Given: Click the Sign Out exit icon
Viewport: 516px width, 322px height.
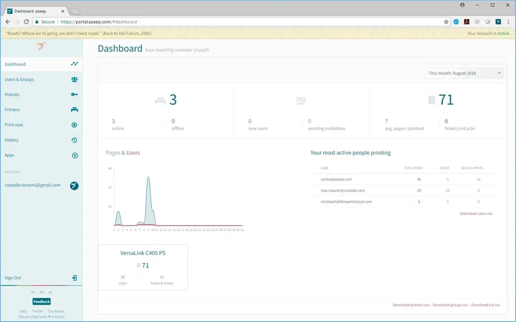Looking at the screenshot, I should point(74,278).
